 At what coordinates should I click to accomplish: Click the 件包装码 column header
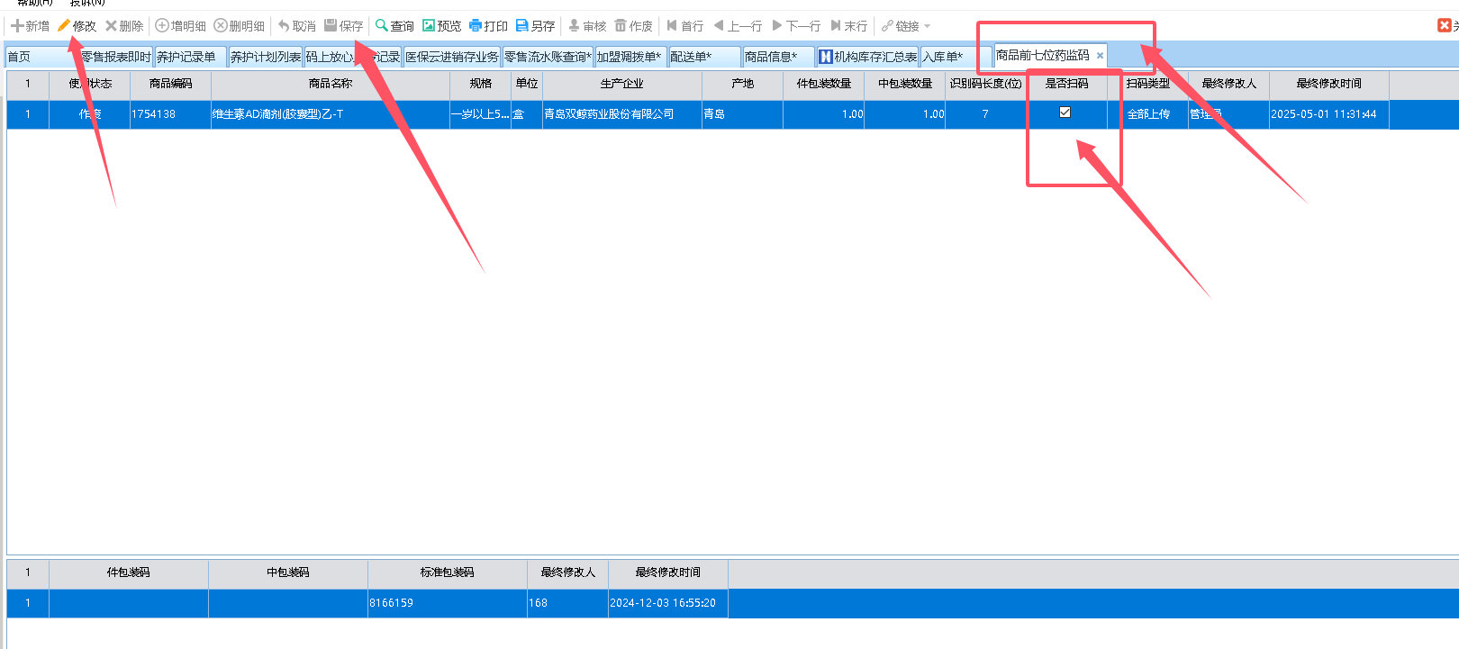point(129,572)
